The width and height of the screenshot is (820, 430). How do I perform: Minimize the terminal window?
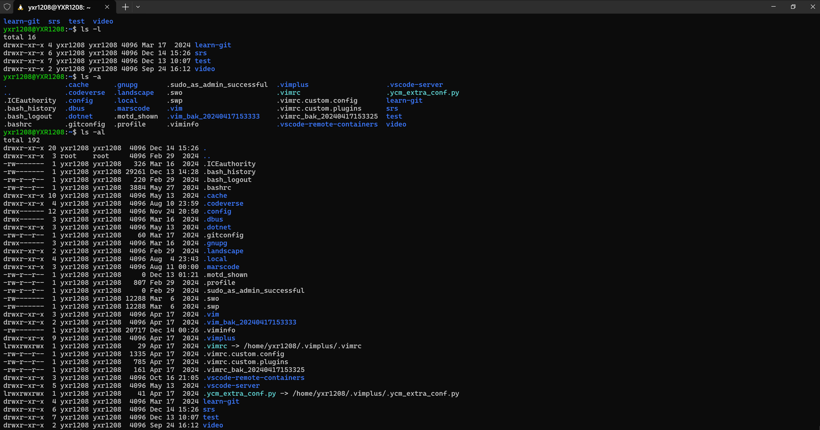(x=773, y=7)
